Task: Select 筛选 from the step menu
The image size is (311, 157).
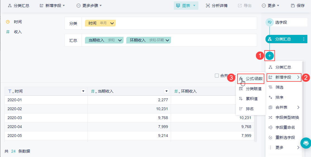Action: coord(279,87)
